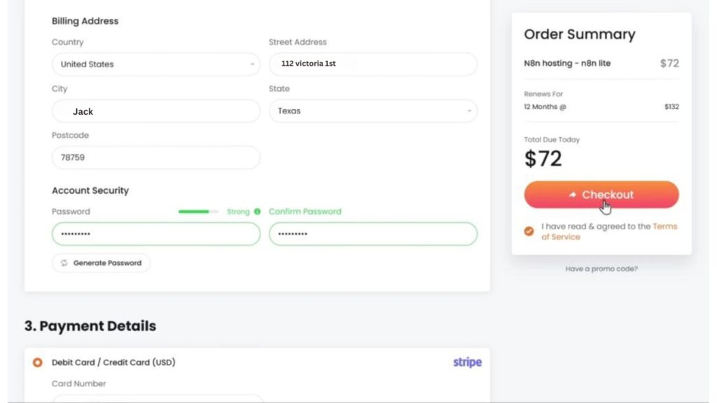Open the Country dropdown
This screenshot has width=717, height=403.
[x=155, y=64]
